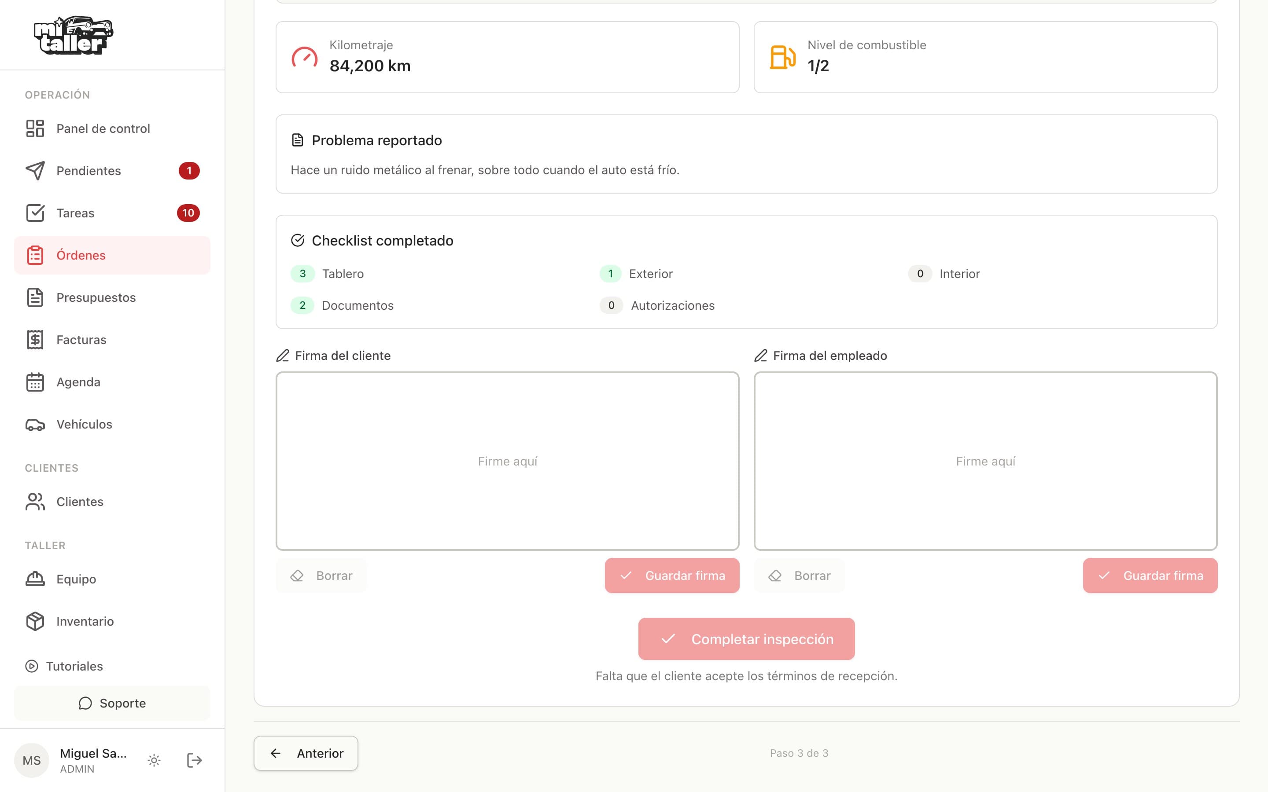Go to Pendientes section

[x=112, y=171]
